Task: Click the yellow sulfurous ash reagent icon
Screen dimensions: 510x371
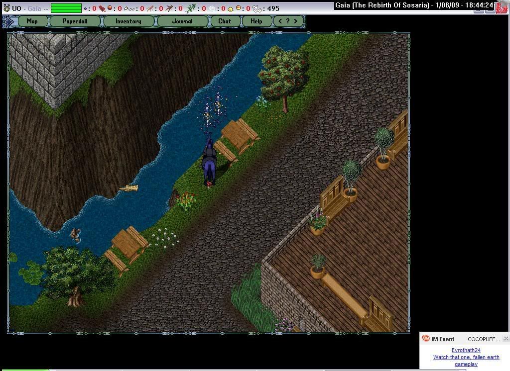Action: 230,9
